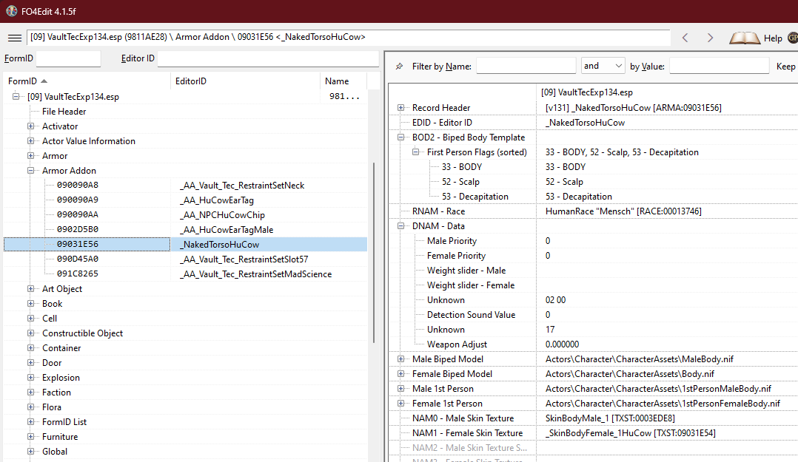Select record 090090A8 RestraintSetNeck

(185, 185)
